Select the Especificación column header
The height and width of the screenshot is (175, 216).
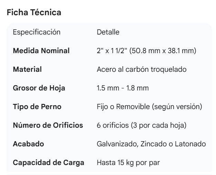pyautogui.click(x=37, y=32)
